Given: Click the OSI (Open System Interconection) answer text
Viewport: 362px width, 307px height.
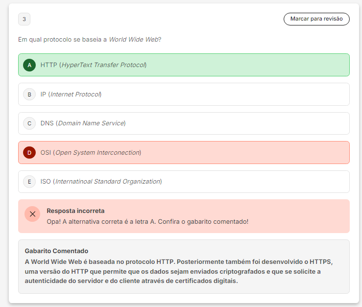Looking at the screenshot, I should tap(91, 153).
